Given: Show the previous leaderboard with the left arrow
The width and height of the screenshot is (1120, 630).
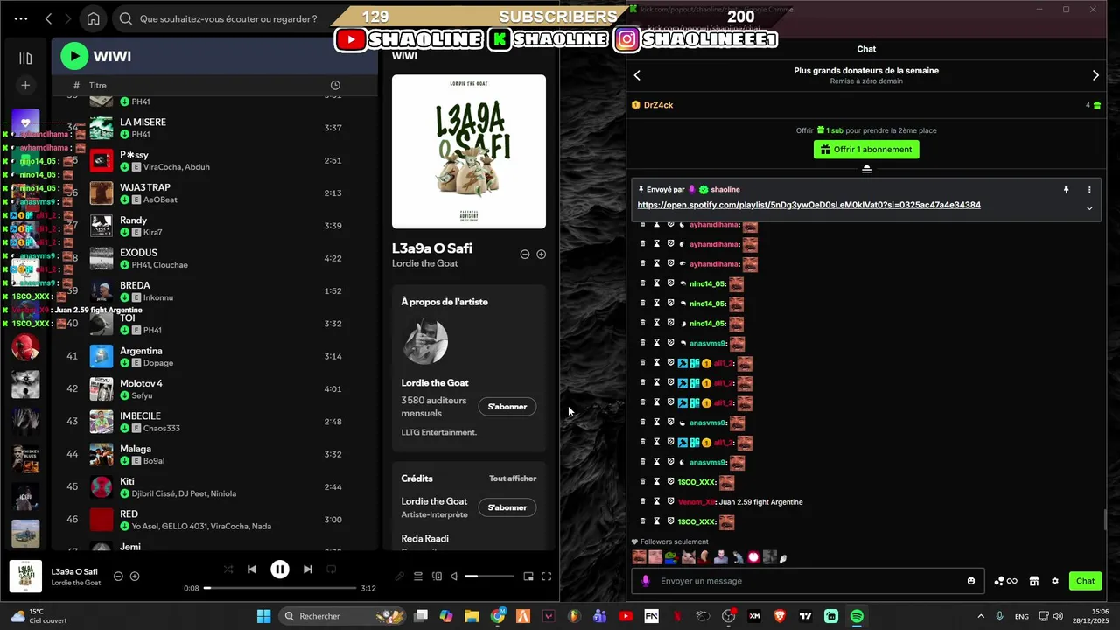Looking at the screenshot, I should (637, 75).
